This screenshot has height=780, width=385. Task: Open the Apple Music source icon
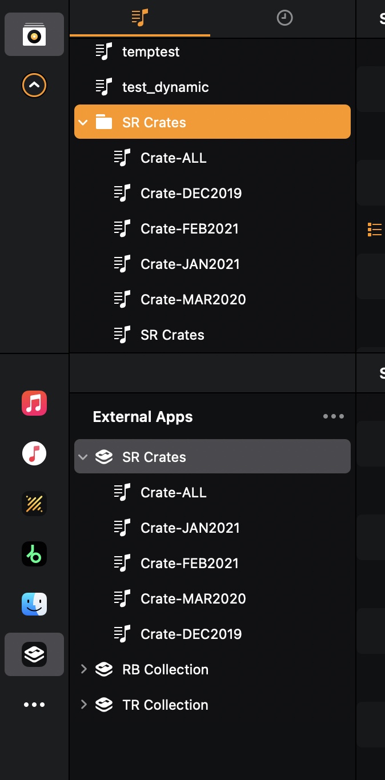(x=34, y=404)
